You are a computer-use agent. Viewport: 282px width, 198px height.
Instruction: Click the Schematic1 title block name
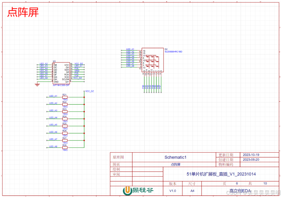175,157
